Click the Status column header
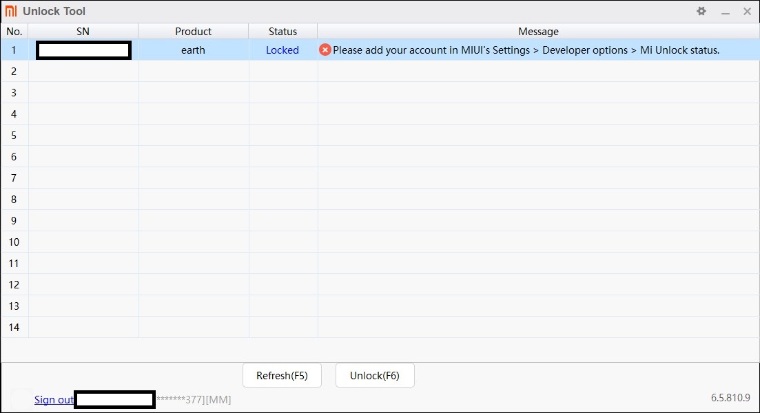Viewport: 760px width, 413px height. [x=283, y=32]
